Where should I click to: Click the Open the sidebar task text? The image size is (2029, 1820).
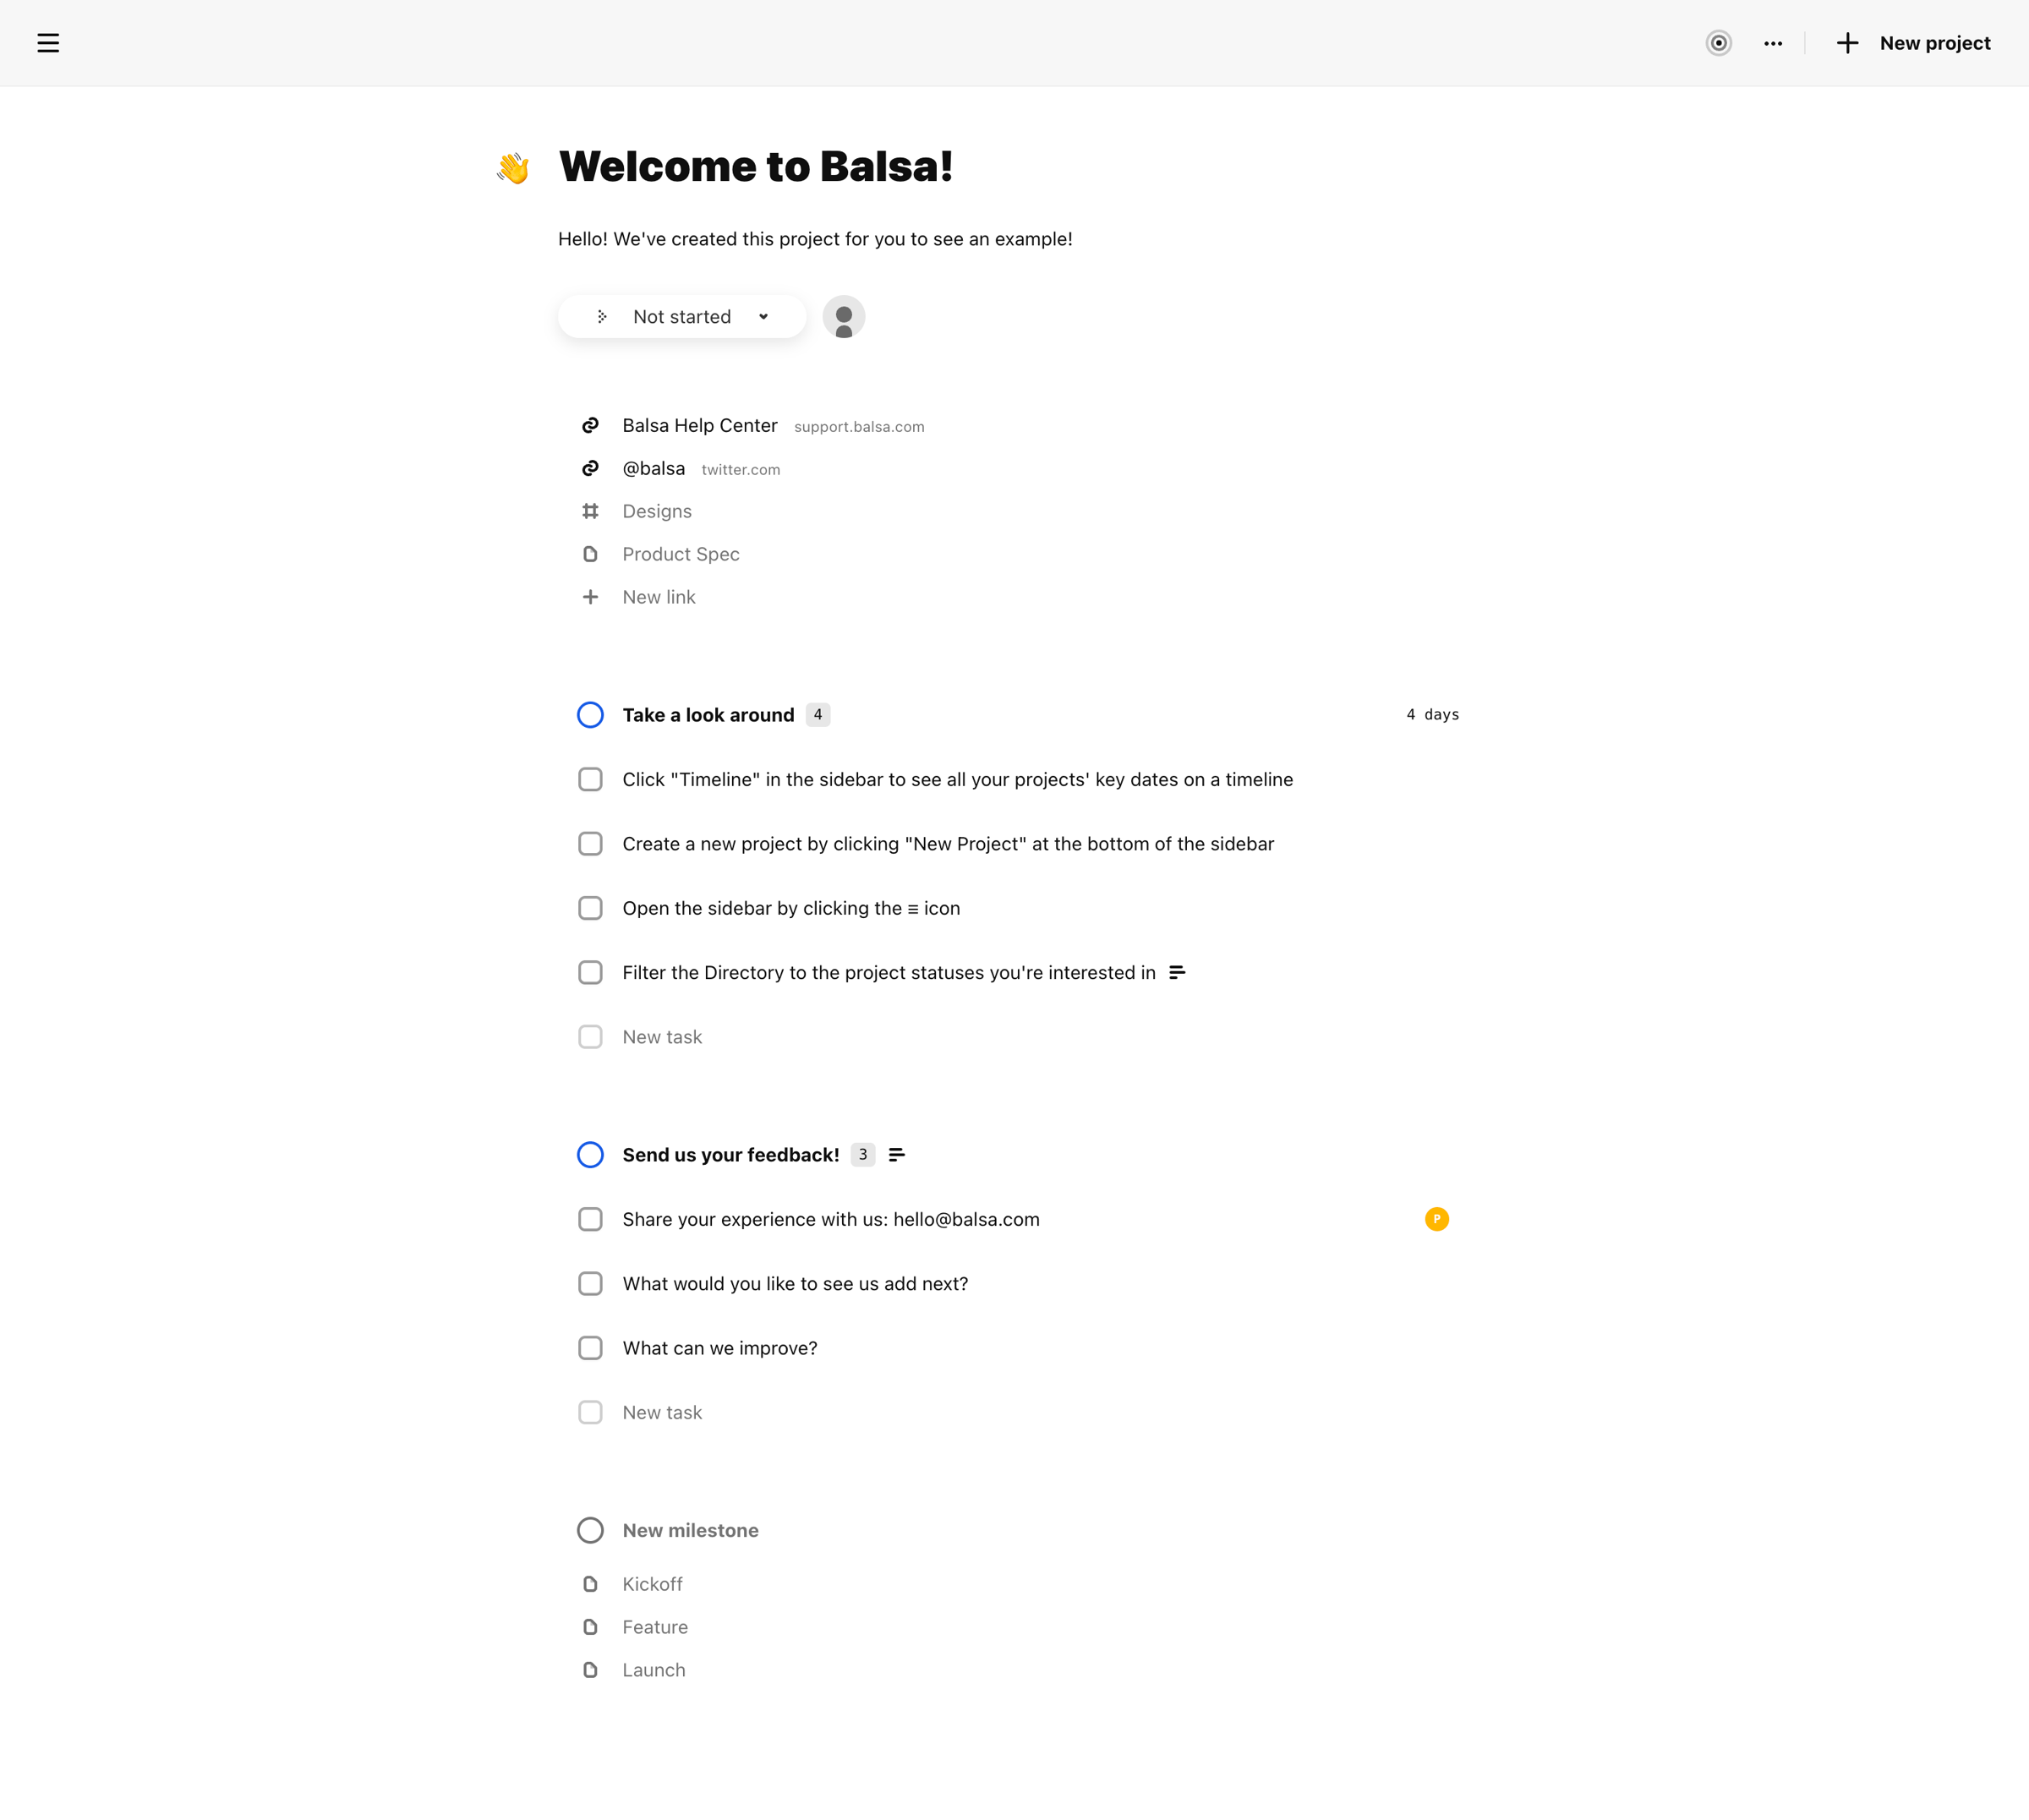(x=791, y=908)
